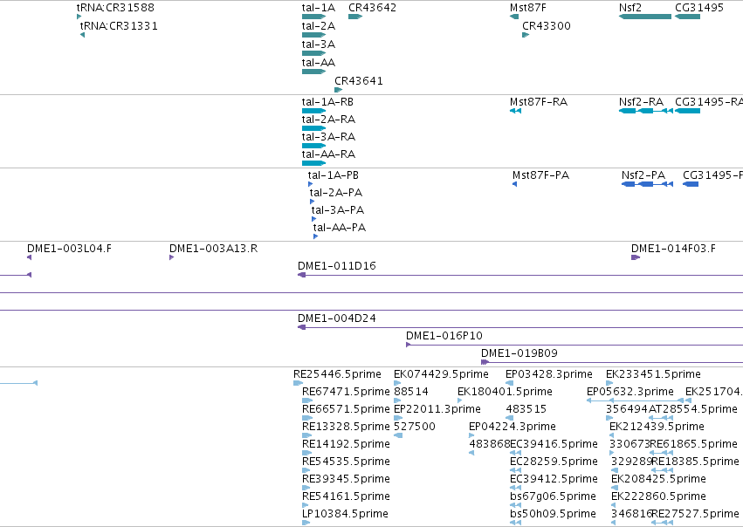This screenshot has height=527, width=743.
Task: Select the tal-2A-PA protein feature
Action: (312, 202)
